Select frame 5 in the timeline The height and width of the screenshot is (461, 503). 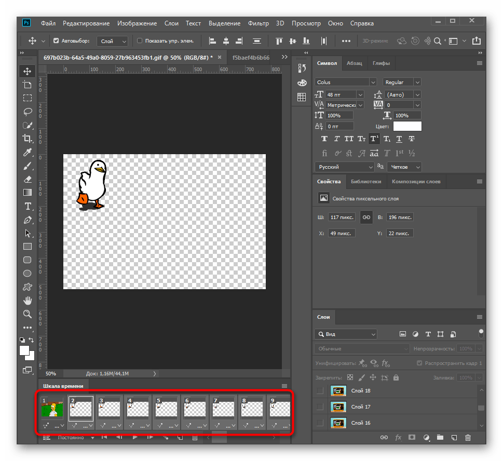pos(166,407)
